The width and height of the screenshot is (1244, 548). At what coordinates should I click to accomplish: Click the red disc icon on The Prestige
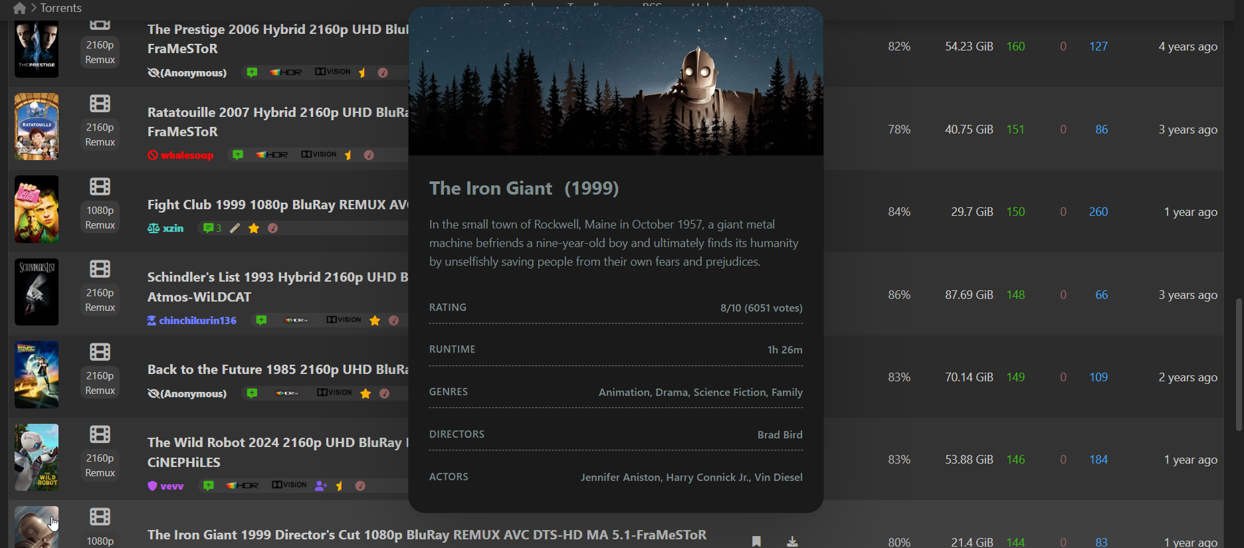pos(383,72)
